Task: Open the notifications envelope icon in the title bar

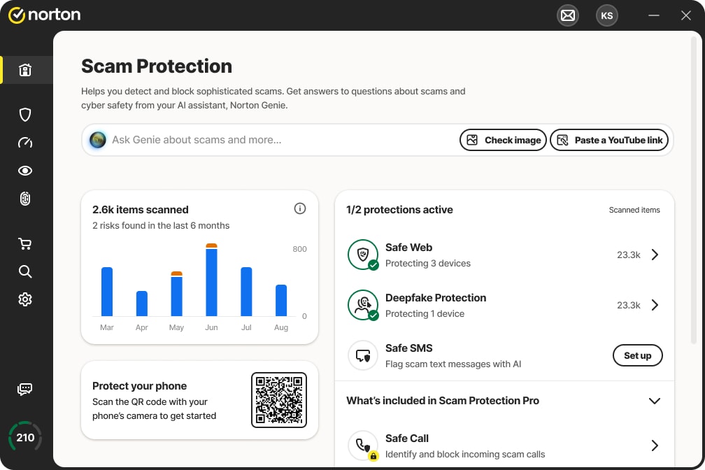Action: tap(568, 15)
